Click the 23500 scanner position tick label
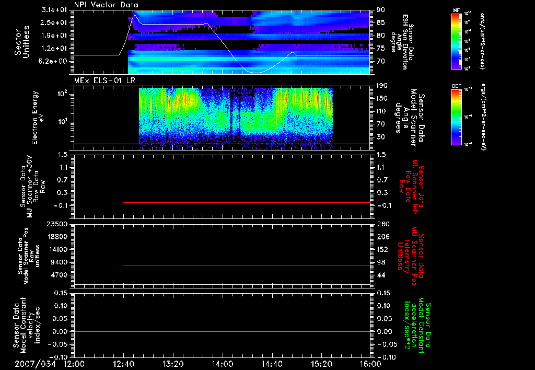The height and width of the screenshot is (370, 535). (x=57, y=224)
